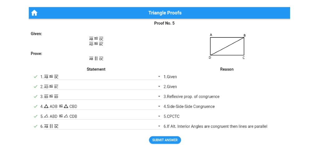319x156 pixels.
Task: Click the Reflexive prop. of congruence reason
Action: coord(192,96)
